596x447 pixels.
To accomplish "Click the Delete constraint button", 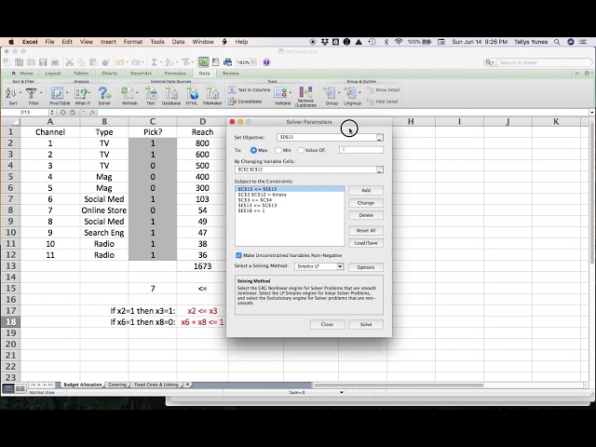I will pos(366,215).
